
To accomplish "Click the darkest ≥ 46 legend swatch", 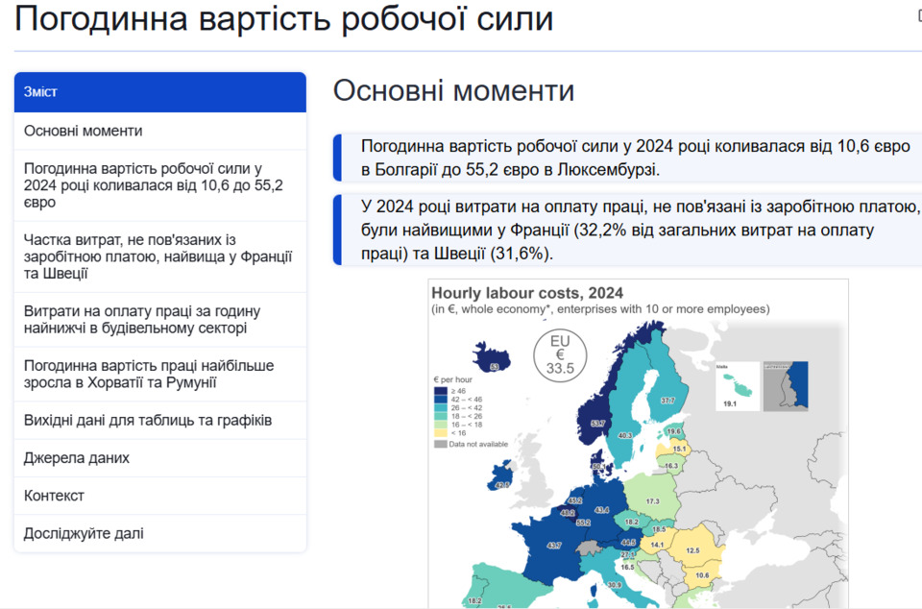I will coord(440,391).
